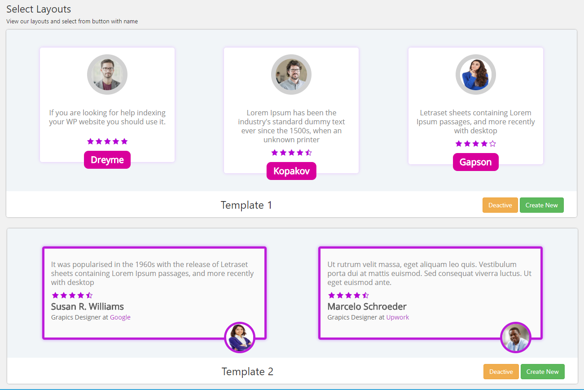This screenshot has width=584, height=390.
Task: Click the star rating above Kopakov
Action: pyautogui.click(x=291, y=153)
